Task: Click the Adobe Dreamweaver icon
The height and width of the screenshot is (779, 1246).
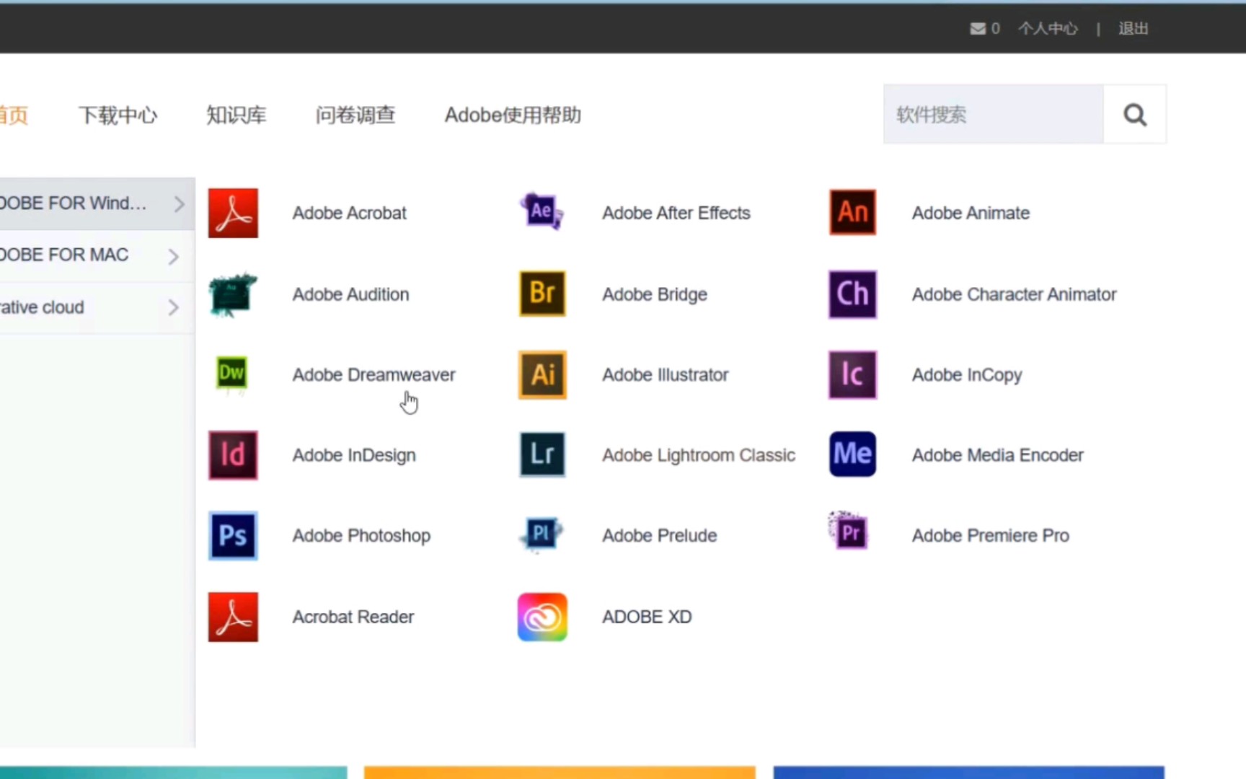Action: 231,374
